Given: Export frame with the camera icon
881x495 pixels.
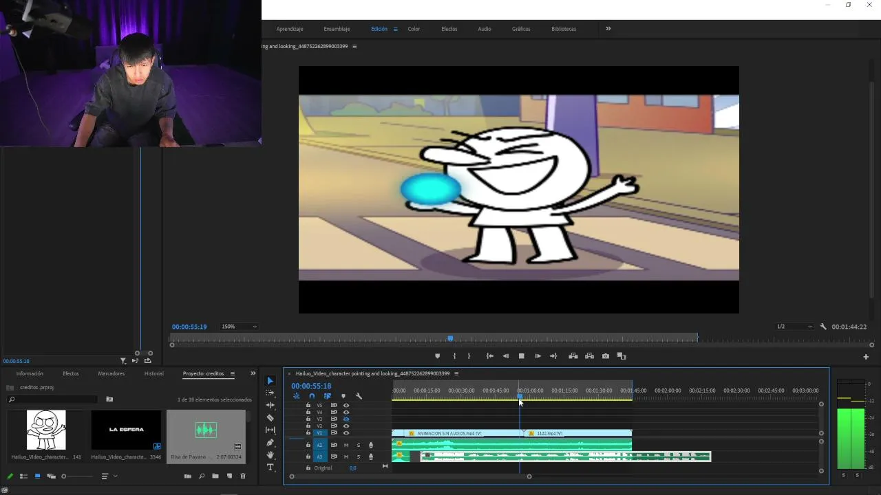Looking at the screenshot, I should pyautogui.click(x=606, y=356).
